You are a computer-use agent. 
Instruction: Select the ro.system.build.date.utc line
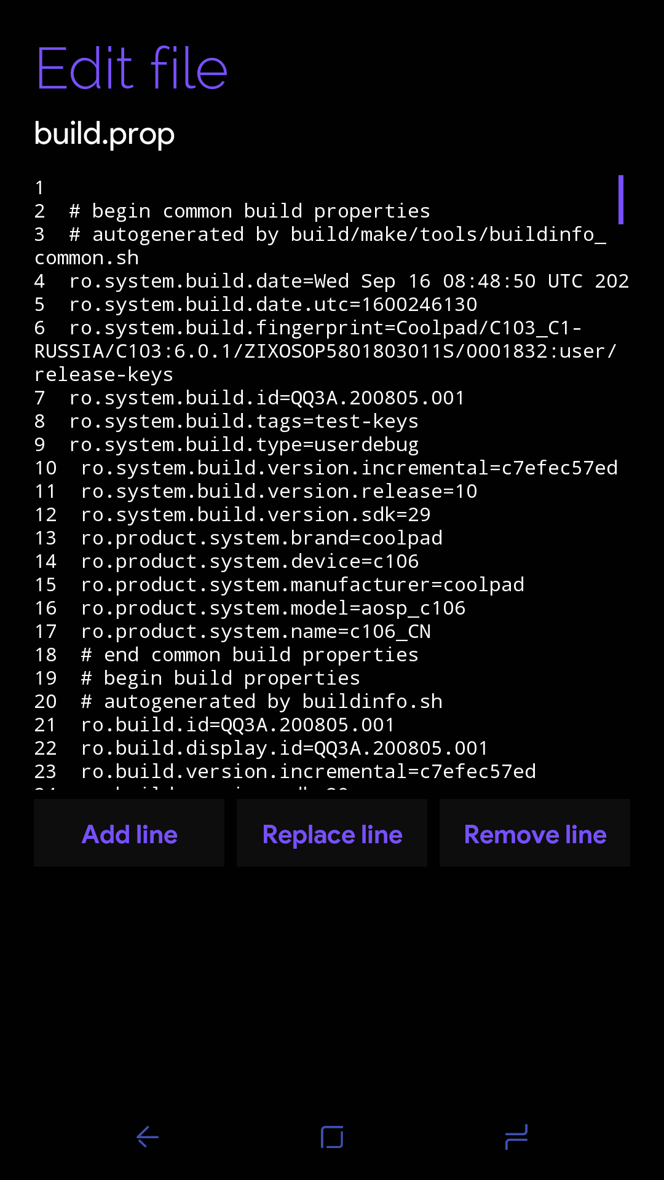273,305
